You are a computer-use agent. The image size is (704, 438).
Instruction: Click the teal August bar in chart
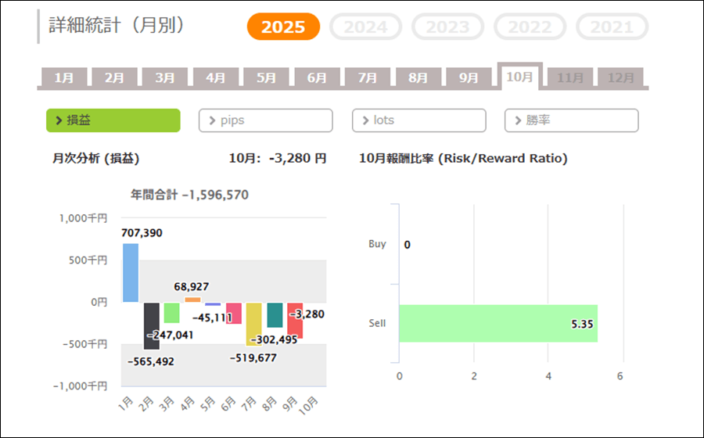pyautogui.click(x=275, y=314)
